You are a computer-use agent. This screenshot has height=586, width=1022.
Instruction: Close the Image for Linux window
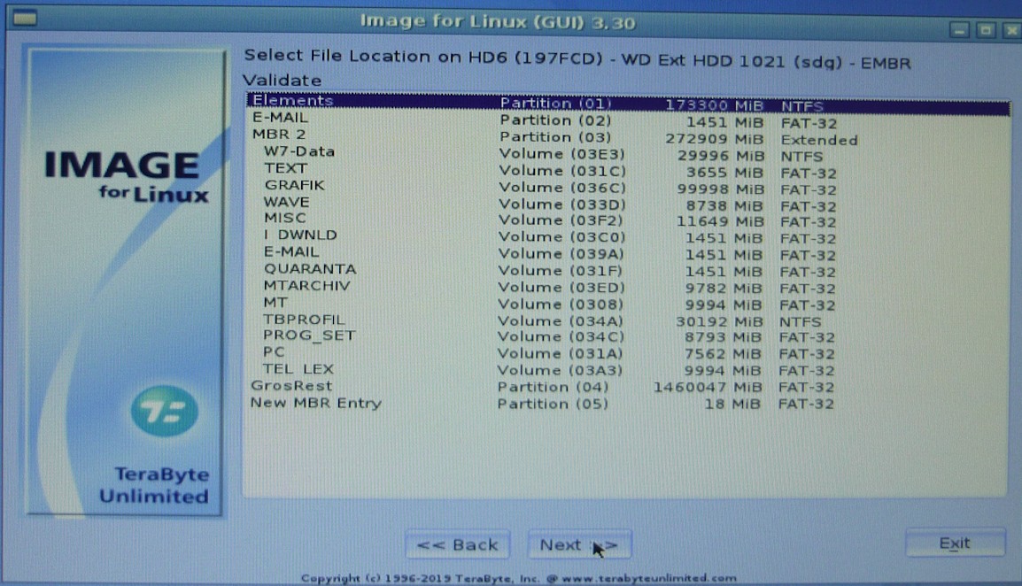coord(1011,30)
